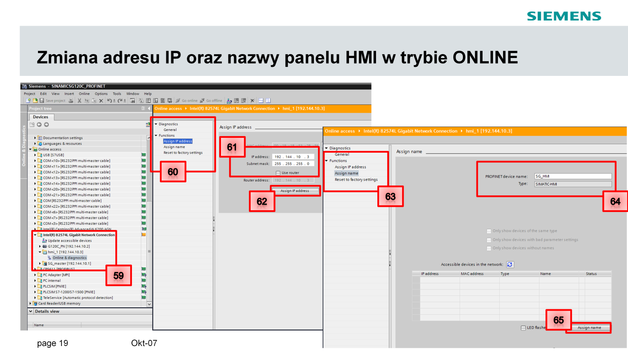Open the Edit menu
The height and width of the screenshot is (353, 628).
(43, 93)
